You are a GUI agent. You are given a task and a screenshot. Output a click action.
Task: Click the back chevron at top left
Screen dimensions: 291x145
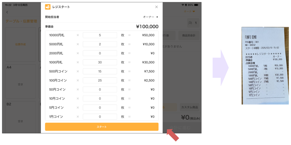[x=7, y=12]
